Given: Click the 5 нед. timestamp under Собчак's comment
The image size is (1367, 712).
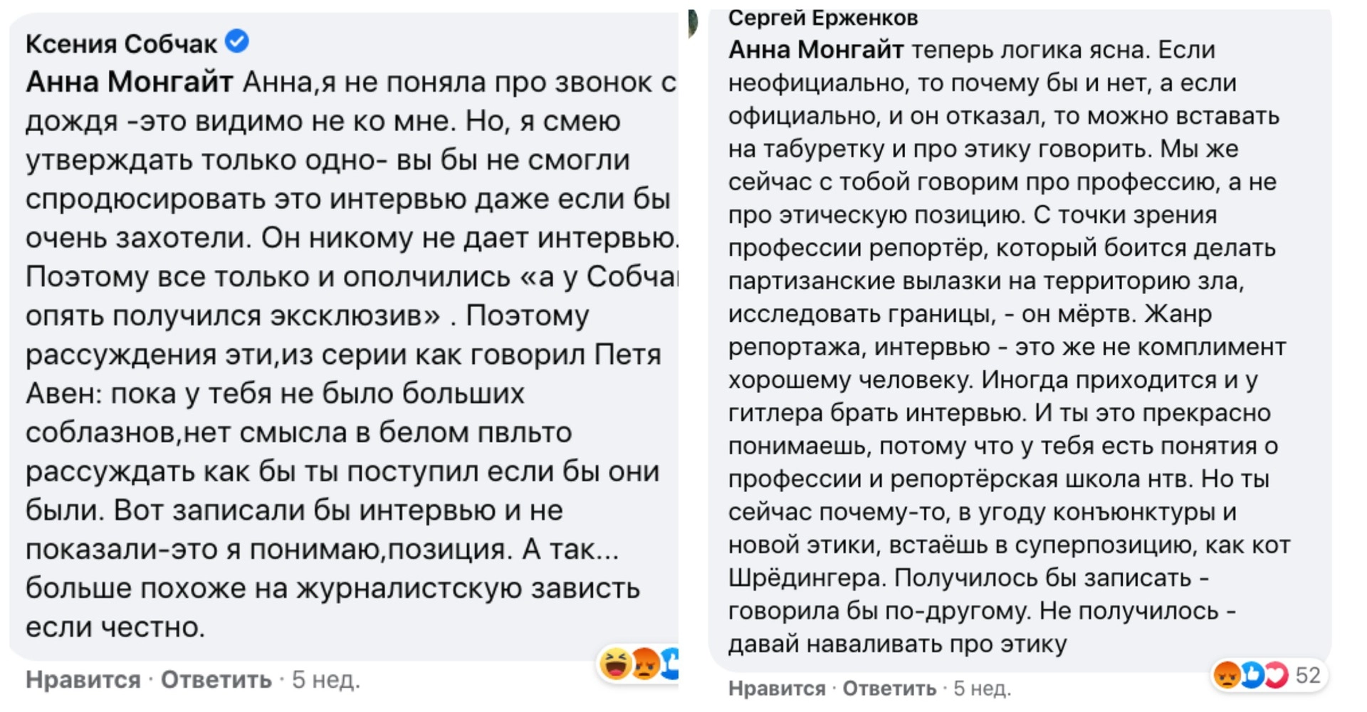Looking at the screenshot, I should 326,680.
